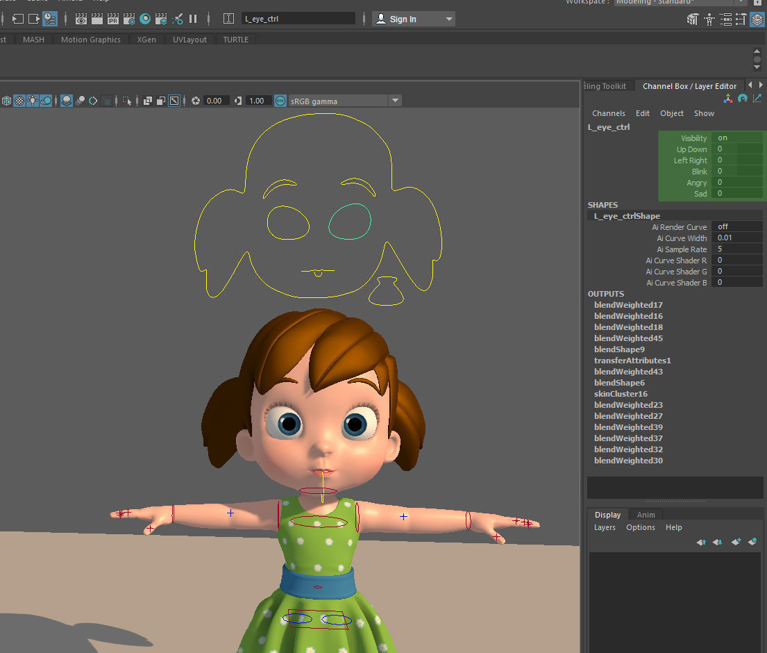This screenshot has width=767, height=653.
Task: Edit the gamma value 1.00 field
Action: 258,101
